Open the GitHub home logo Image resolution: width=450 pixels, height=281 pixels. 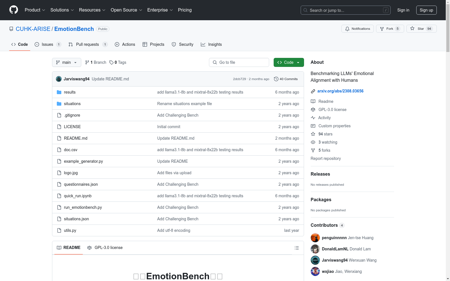click(13, 10)
